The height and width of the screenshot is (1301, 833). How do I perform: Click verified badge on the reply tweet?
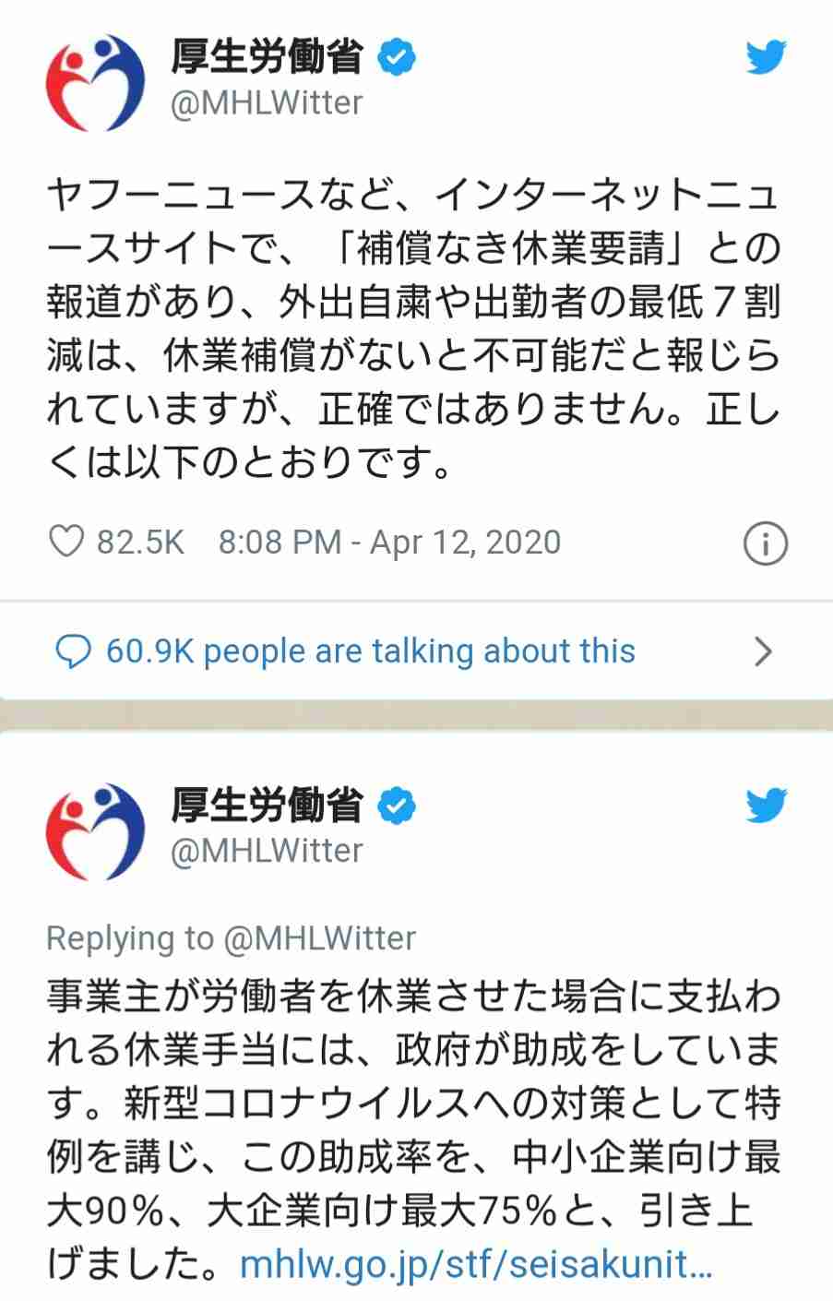(x=397, y=806)
